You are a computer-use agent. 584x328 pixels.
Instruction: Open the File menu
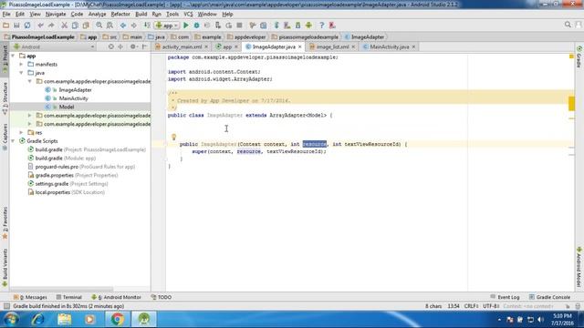point(6,15)
